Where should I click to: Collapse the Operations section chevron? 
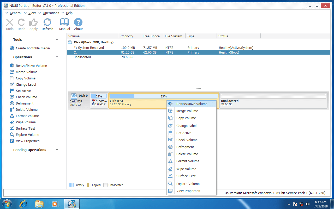coord(57,57)
